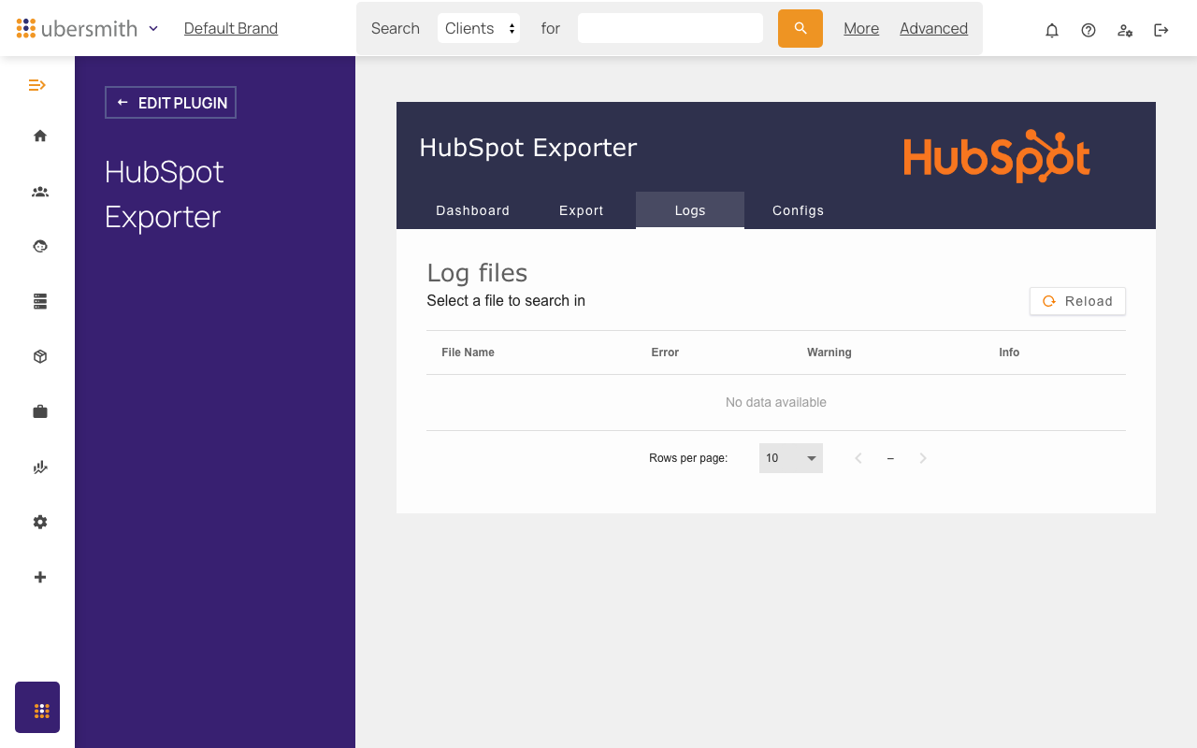
Task: Click the 'Log files' heading
Action: [477, 273]
